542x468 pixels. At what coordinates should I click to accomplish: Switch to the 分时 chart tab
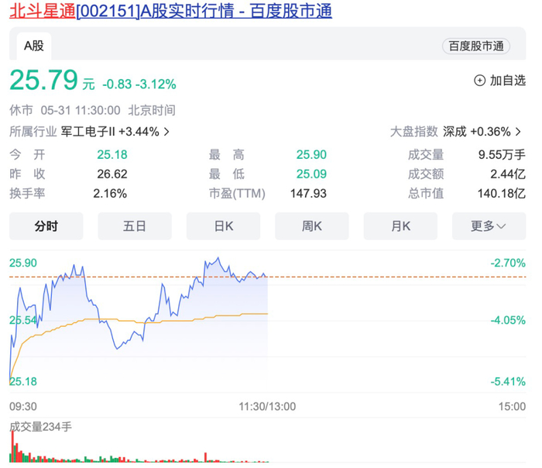46,225
